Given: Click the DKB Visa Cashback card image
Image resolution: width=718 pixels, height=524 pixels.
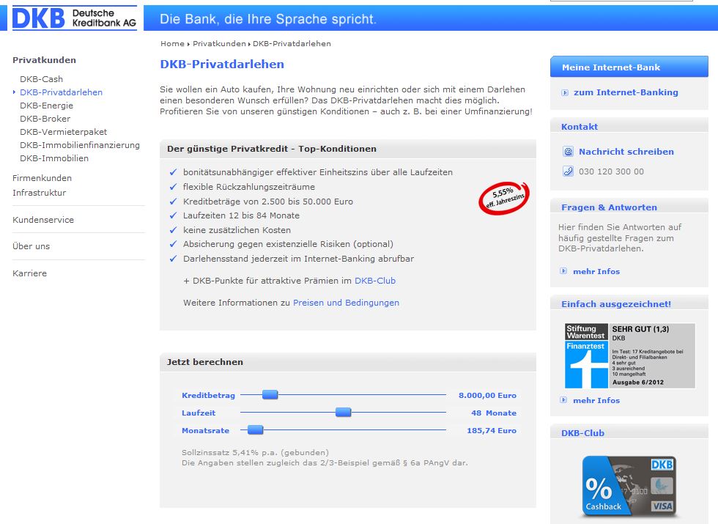Looking at the screenshot, I should tap(629, 487).
